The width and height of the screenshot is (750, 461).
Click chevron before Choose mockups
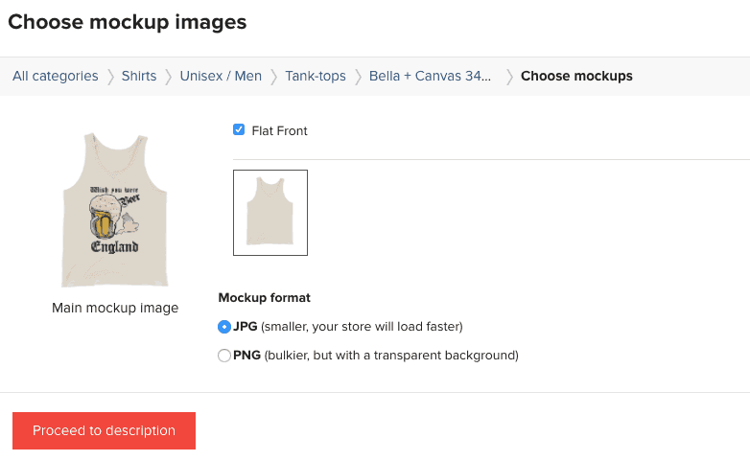(x=509, y=77)
